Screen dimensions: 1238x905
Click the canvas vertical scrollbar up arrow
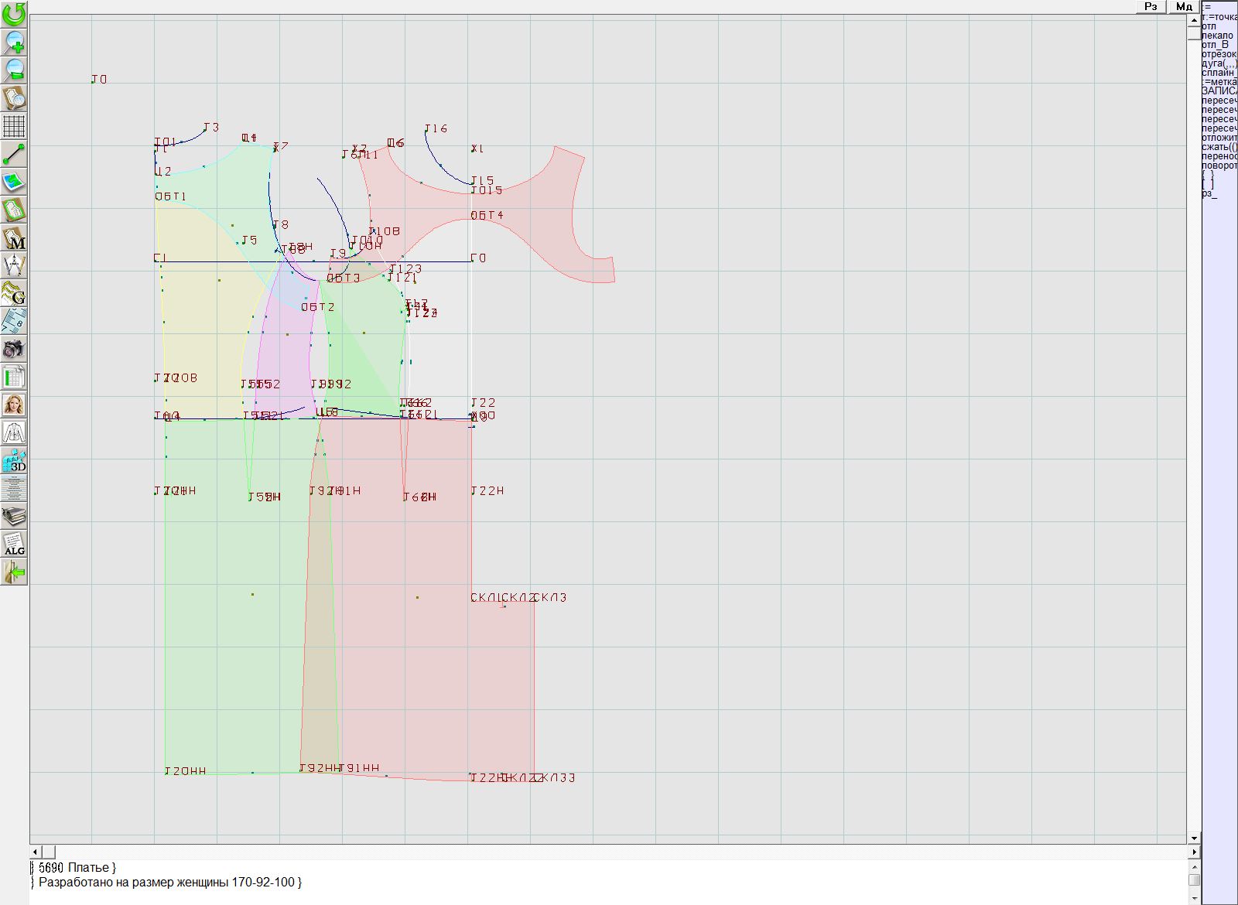(1194, 20)
